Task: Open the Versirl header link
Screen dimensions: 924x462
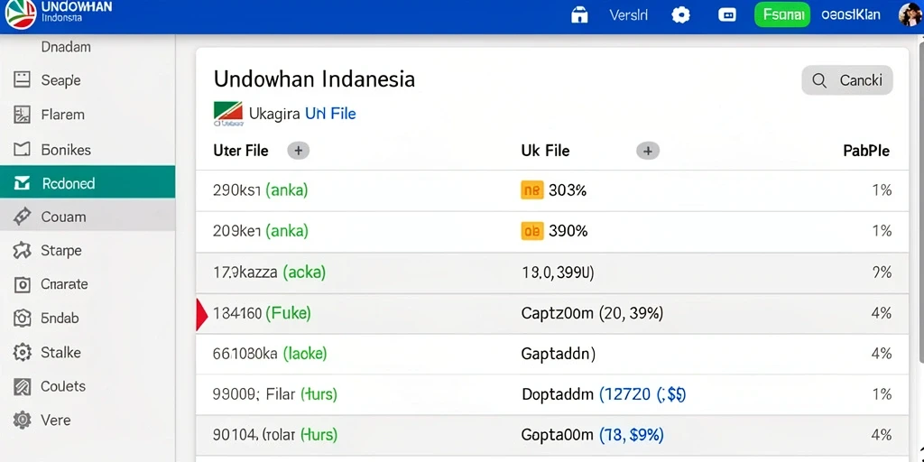Action: (628, 15)
